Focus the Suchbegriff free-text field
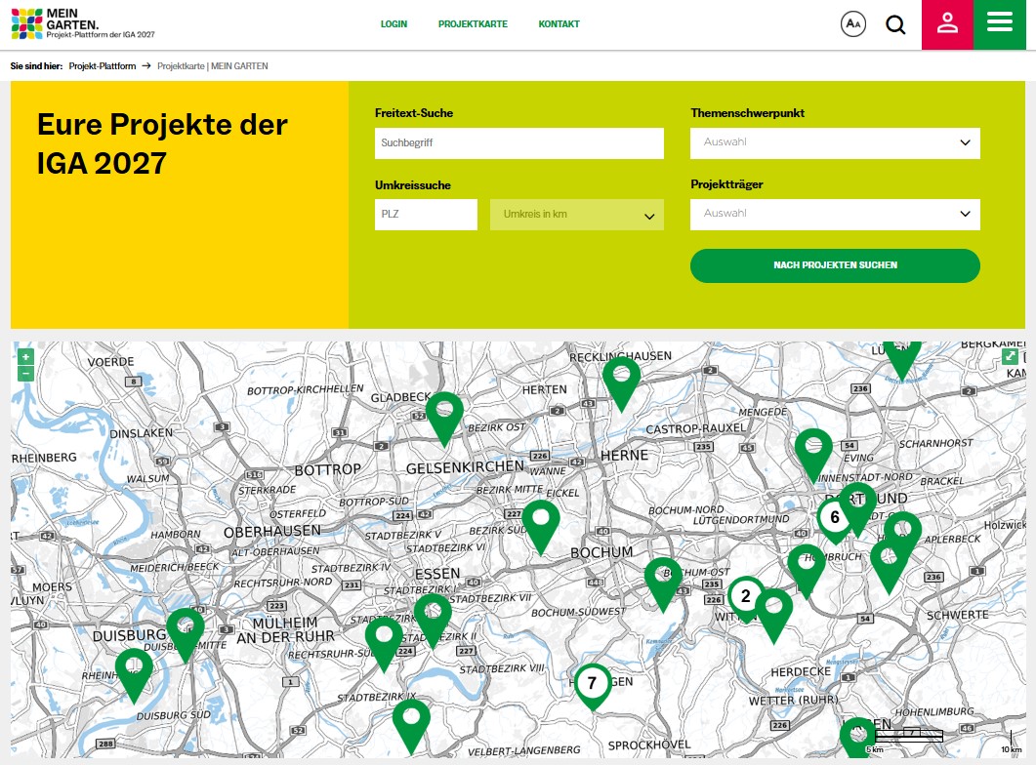 point(518,142)
